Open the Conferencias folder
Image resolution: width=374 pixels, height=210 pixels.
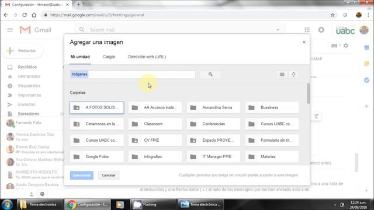213,124
